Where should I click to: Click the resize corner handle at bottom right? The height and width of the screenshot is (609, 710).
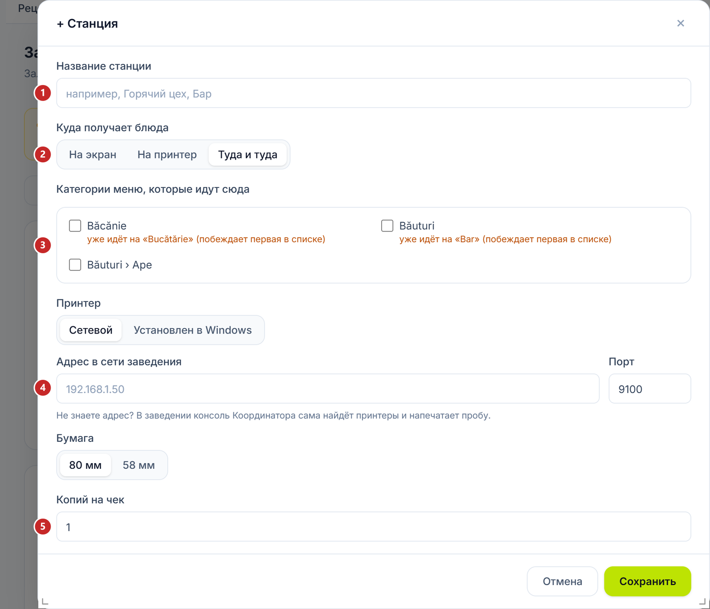(702, 601)
